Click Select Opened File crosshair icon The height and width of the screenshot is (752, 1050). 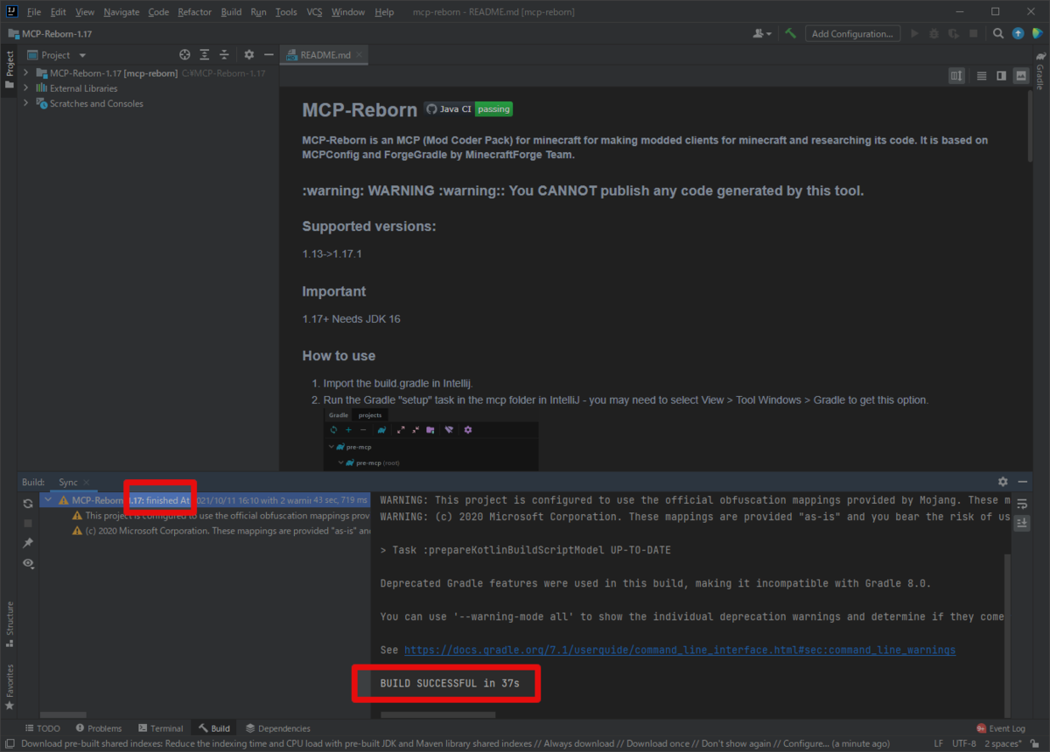[185, 54]
